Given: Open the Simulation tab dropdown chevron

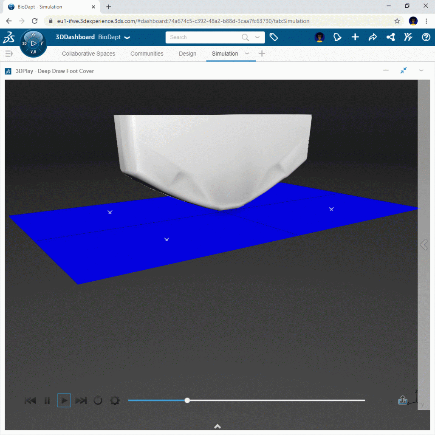Looking at the screenshot, I should coord(247,54).
